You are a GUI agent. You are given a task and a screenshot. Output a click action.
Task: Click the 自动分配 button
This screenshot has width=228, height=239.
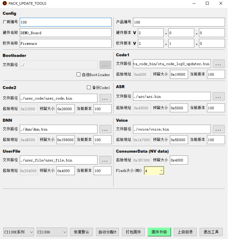107,232
